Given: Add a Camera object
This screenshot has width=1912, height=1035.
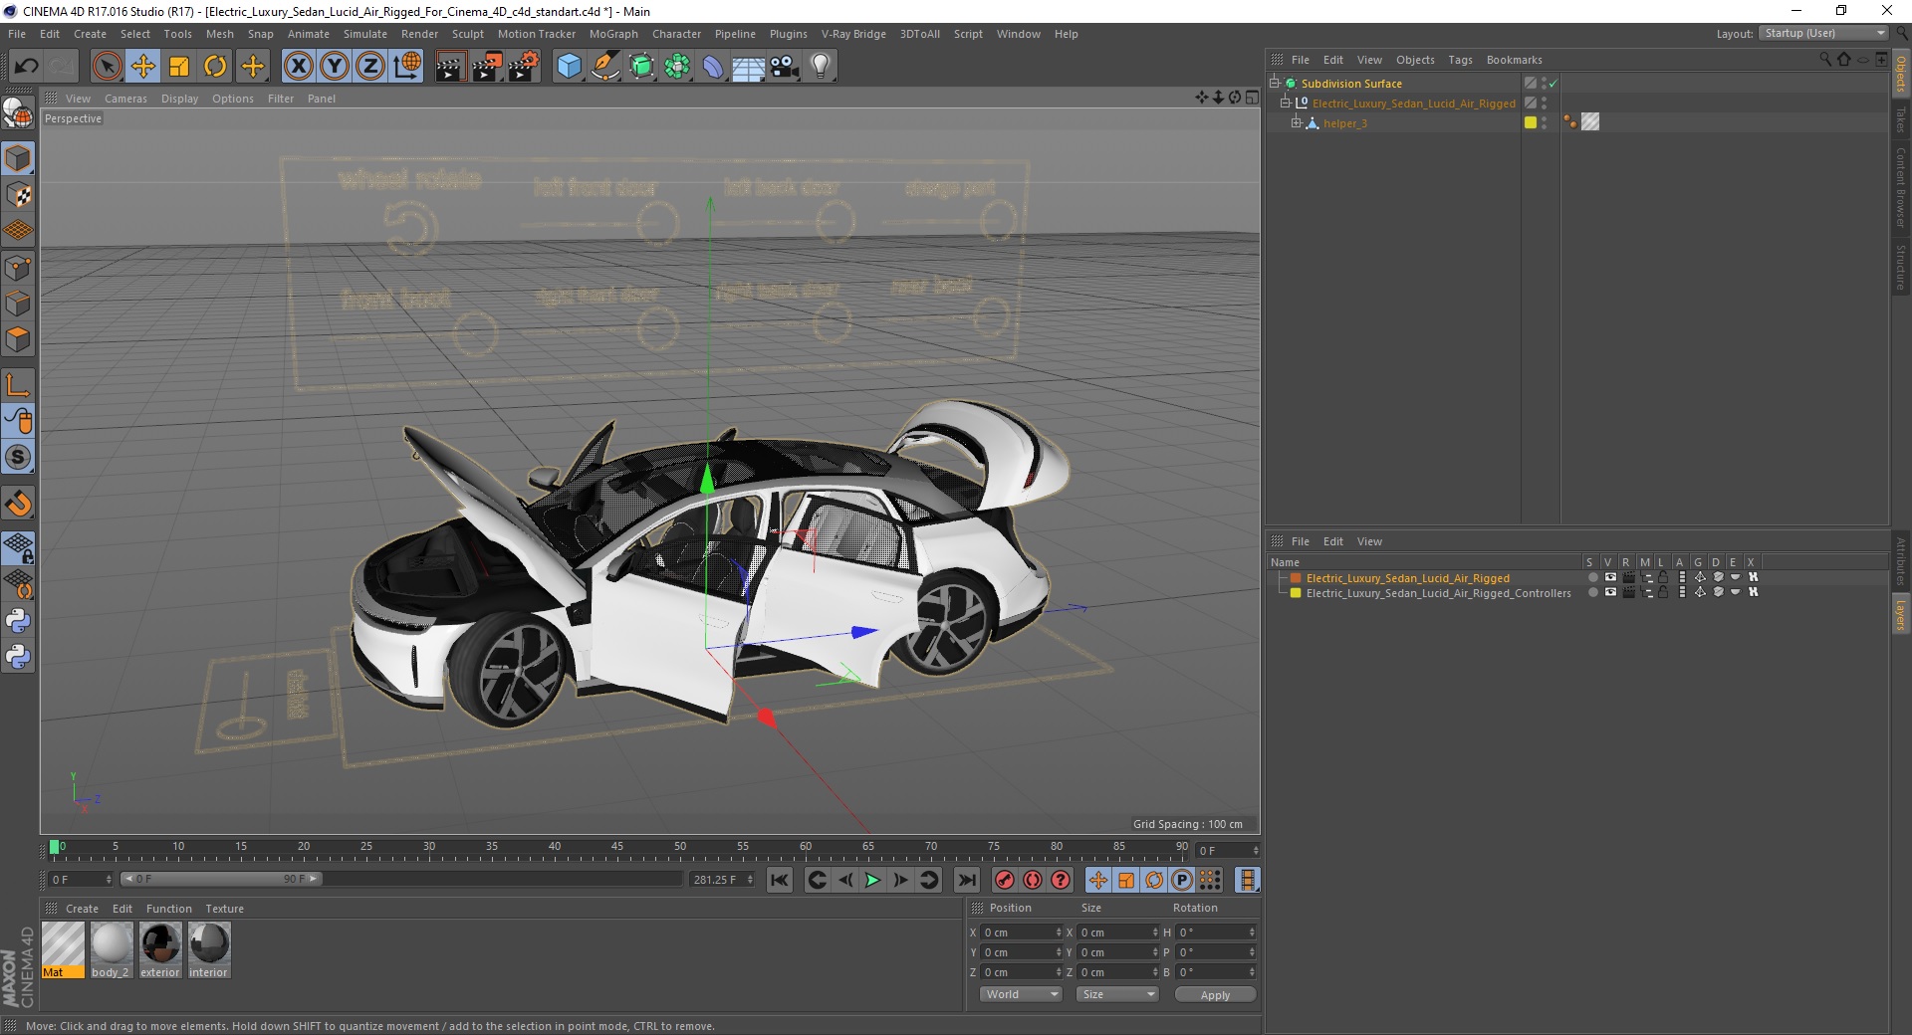Looking at the screenshot, I should (x=784, y=67).
